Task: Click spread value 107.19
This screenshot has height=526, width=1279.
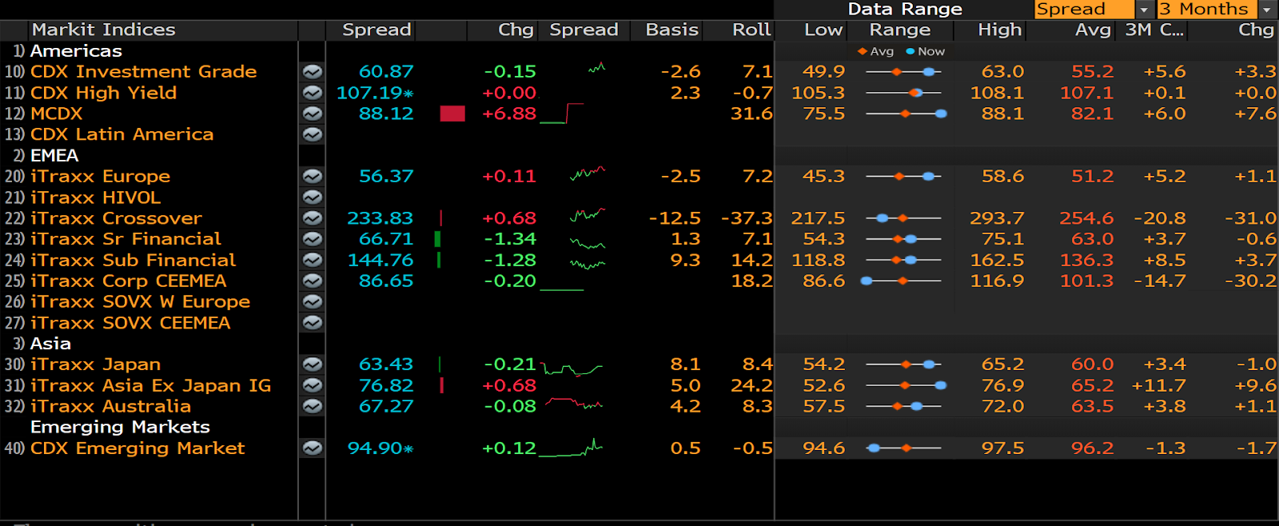Action: (374, 93)
